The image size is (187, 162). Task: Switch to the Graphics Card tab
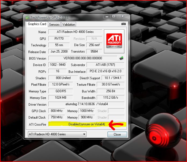[x=37, y=24]
